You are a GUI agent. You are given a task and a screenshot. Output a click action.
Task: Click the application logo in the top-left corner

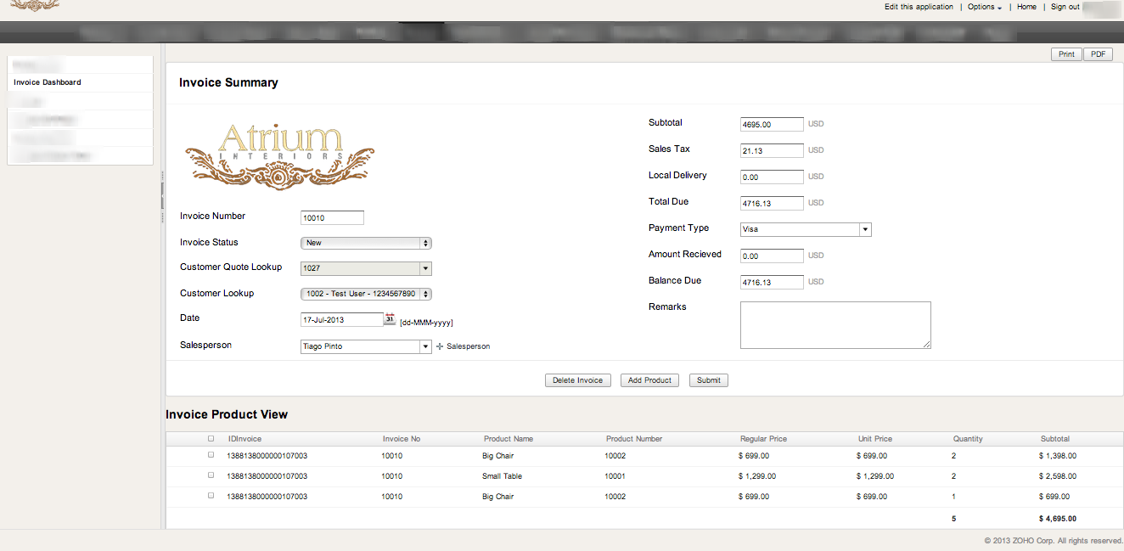[x=32, y=7]
